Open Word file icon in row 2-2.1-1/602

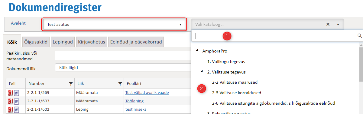pyautogui.click(x=17, y=109)
